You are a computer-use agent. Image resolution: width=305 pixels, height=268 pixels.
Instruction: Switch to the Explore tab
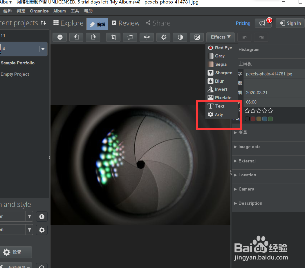tap(68, 23)
